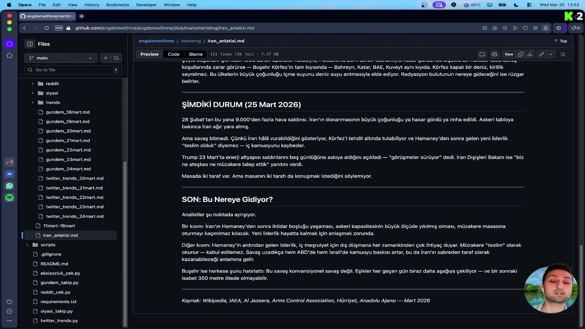585x329 pixels.
Task: Download the raw file
Action: (530, 54)
